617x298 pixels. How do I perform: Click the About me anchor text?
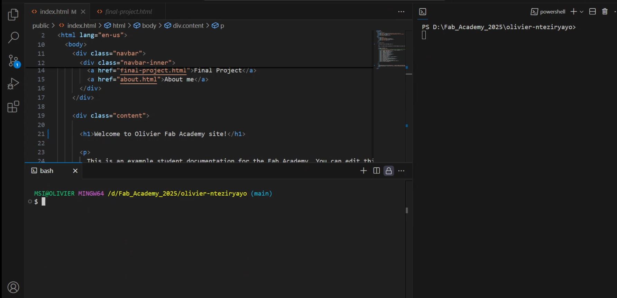179,80
